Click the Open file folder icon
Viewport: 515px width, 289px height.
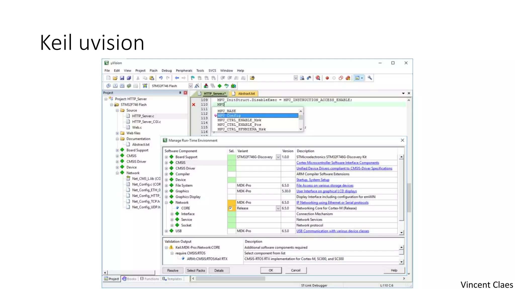pyautogui.click(x=115, y=78)
